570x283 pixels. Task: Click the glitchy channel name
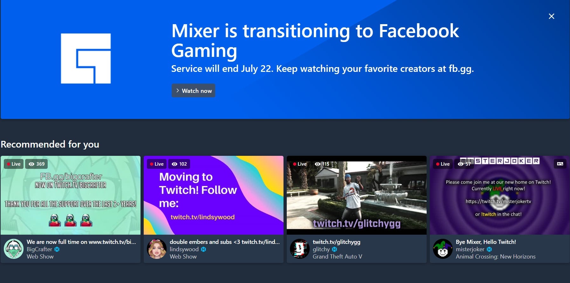(321, 249)
